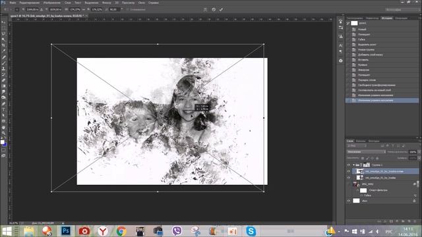Click the link width and height icon
Viewport: 422px width, 237px height.
coord(84,9)
